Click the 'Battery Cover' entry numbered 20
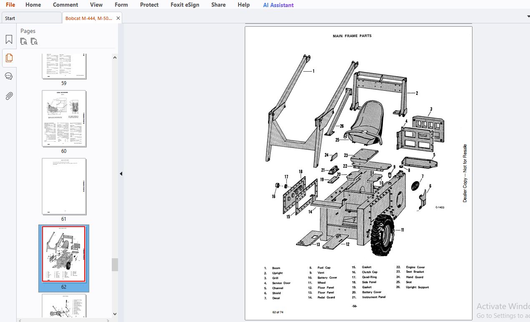Screen dimensions: 530x322 (372, 292)
